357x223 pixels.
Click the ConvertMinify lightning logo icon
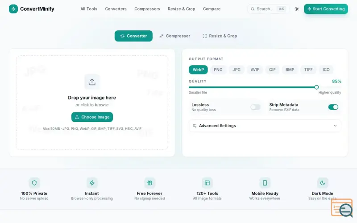pos(13,9)
